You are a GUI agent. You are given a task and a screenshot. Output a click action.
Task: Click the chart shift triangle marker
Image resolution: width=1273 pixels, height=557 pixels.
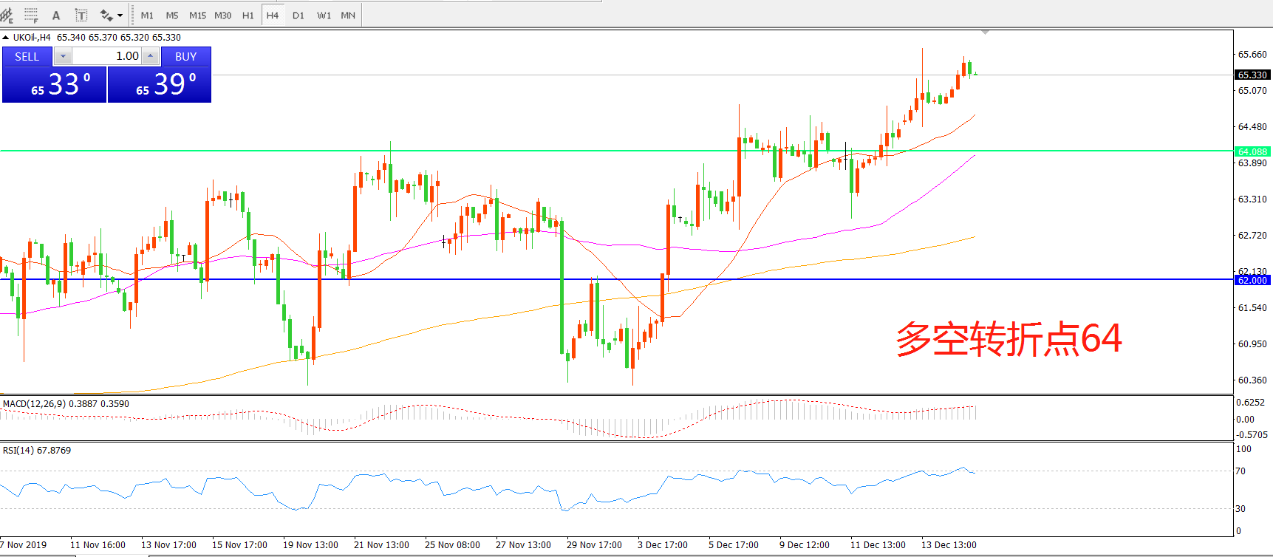click(985, 33)
